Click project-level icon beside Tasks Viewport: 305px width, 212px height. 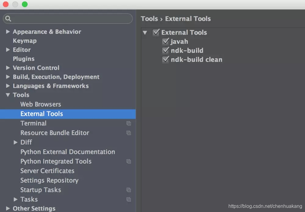click(x=129, y=200)
